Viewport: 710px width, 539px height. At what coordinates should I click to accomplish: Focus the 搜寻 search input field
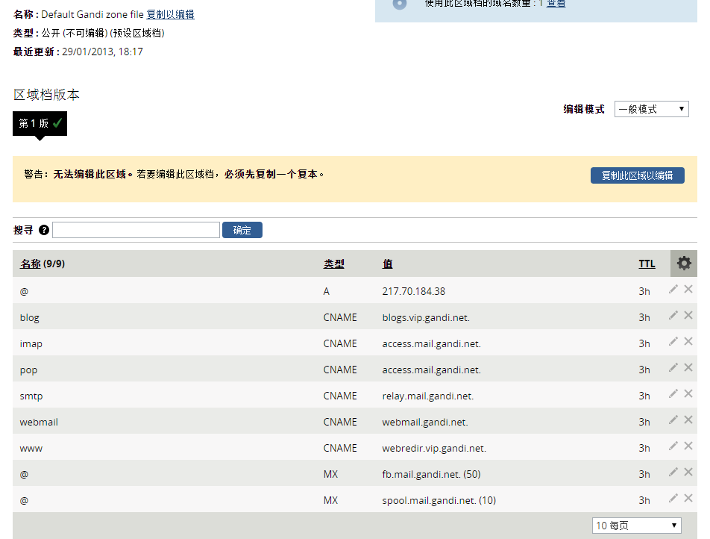136,230
